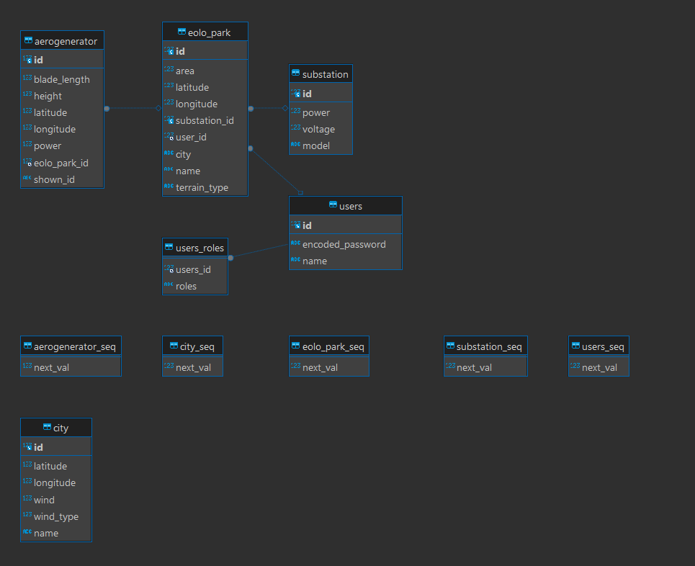Select the encoded_password column
Image resolution: width=695 pixels, height=566 pixels.
346,244
